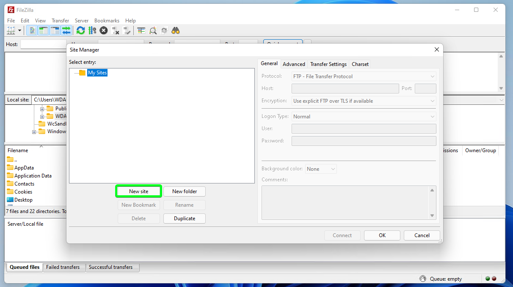Click the green activity LED indicator
Screen dimensions: 513x287
pyautogui.click(x=488, y=279)
